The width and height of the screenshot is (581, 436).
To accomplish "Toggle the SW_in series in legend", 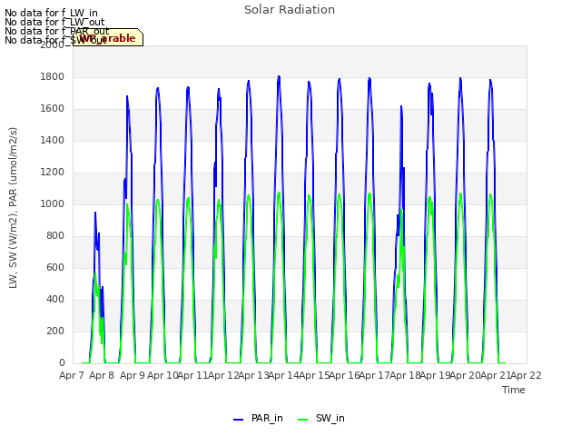I will click(321, 418).
